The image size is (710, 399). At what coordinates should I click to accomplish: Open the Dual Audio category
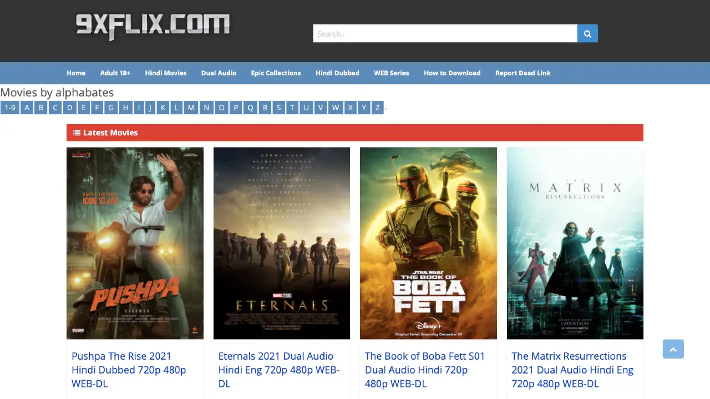pos(219,73)
